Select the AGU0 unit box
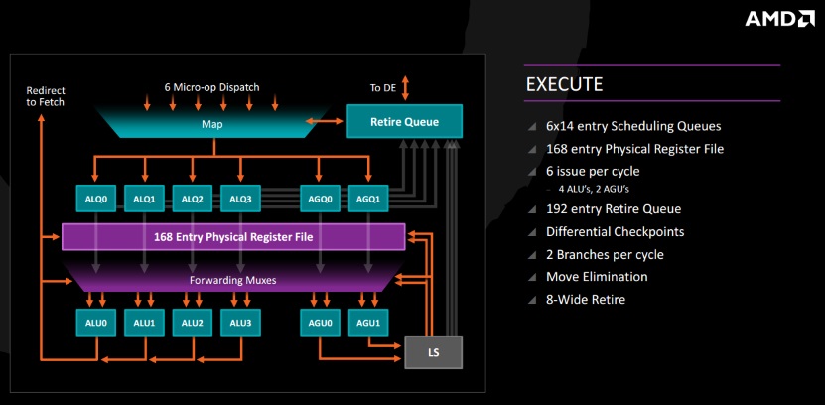 tap(321, 323)
